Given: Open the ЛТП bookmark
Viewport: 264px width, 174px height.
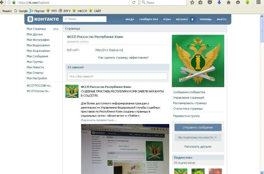Looking at the screenshot, I should point(52,11).
